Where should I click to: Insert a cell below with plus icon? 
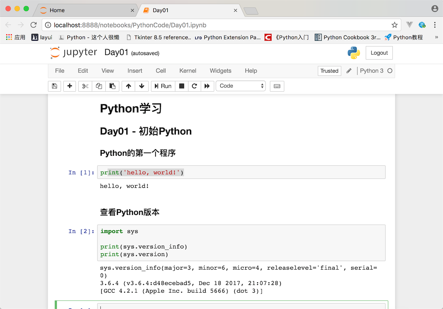click(x=70, y=86)
